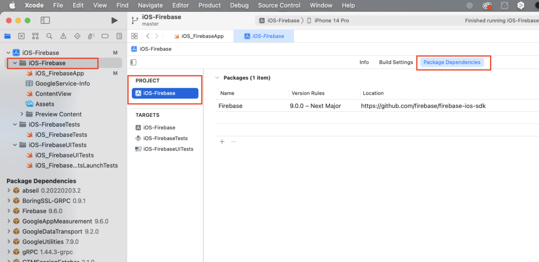Toggle the navigator sidebar visibility
Screen dimensions: 539x262
[x=45, y=20]
